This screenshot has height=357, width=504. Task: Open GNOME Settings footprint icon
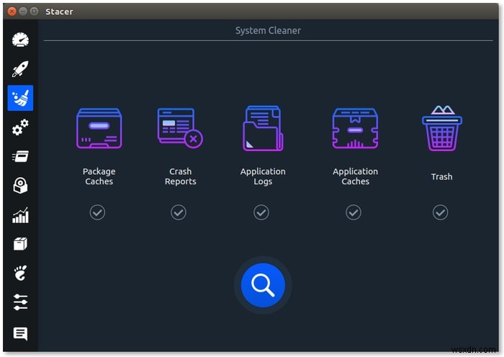(x=20, y=273)
